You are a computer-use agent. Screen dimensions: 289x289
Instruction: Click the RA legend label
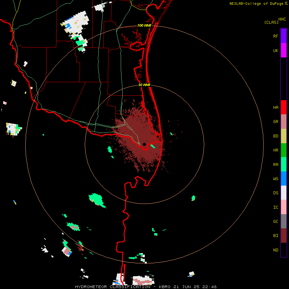(276, 164)
